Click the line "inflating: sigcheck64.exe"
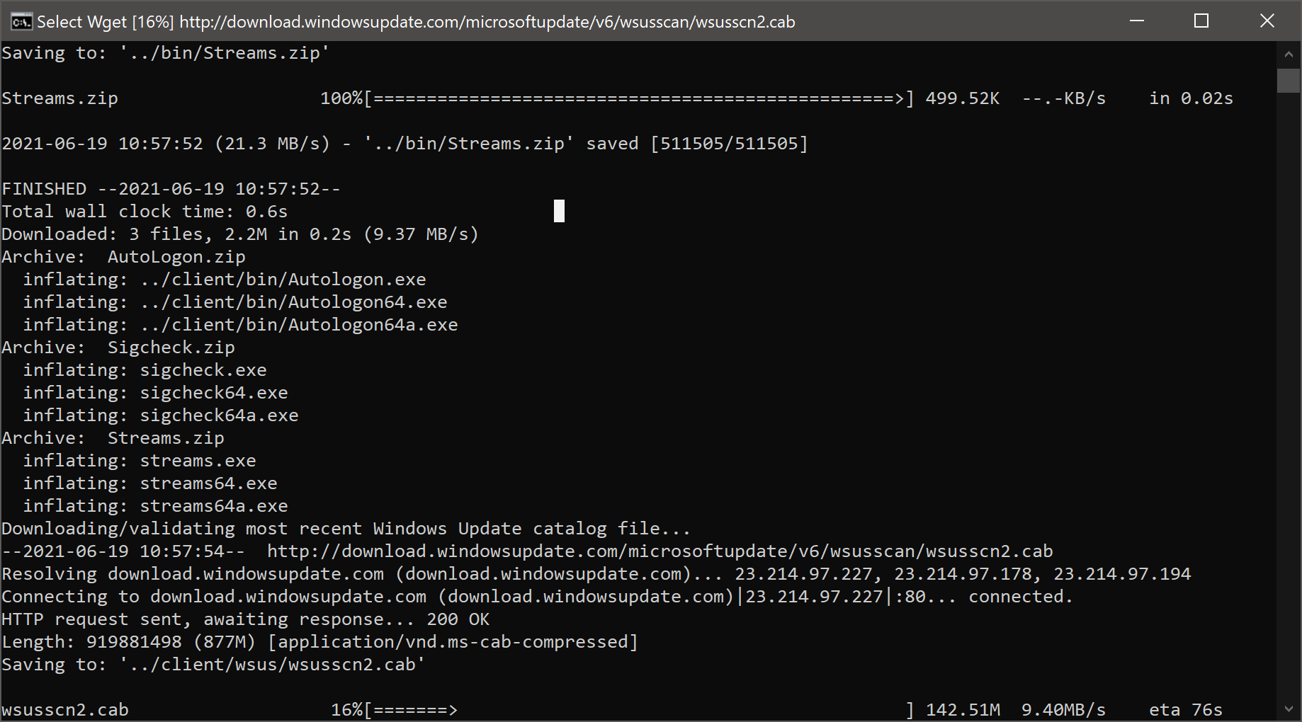 [155, 393]
